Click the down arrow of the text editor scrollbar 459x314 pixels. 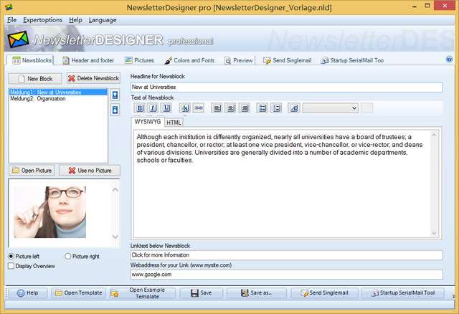(x=434, y=233)
